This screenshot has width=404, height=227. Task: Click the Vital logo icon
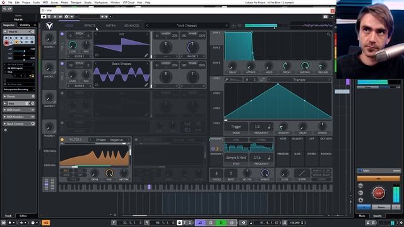(x=49, y=26)
